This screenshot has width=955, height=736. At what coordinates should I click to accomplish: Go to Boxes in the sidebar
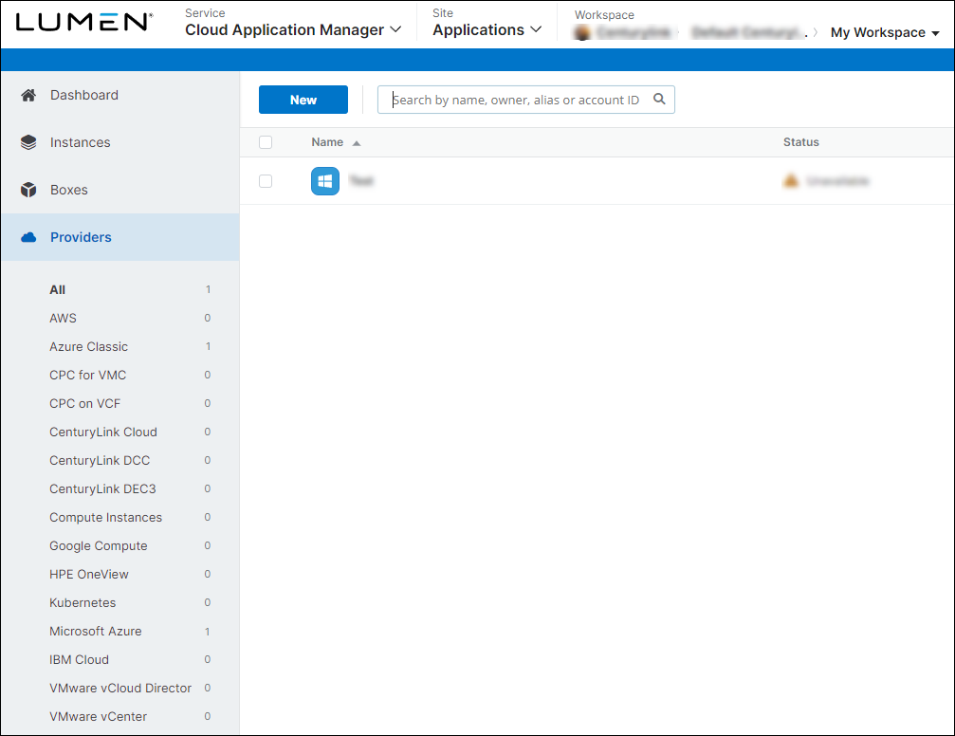pos(69,190)
